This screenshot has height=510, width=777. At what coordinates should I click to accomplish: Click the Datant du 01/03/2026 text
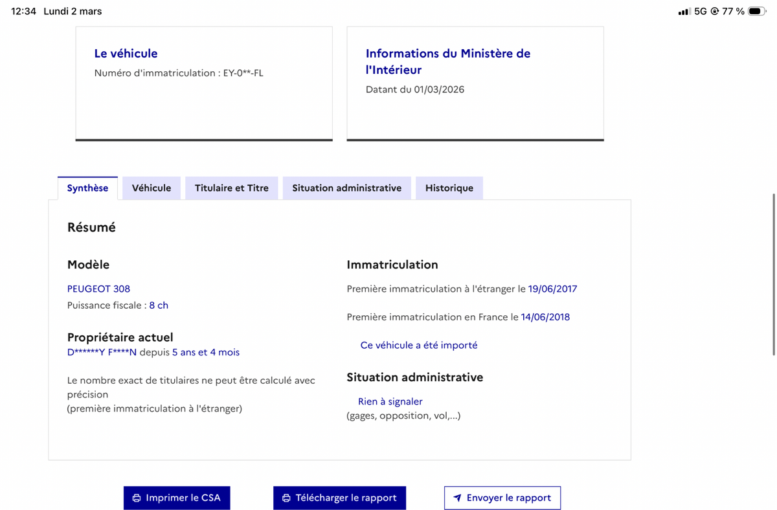point(415,89)
